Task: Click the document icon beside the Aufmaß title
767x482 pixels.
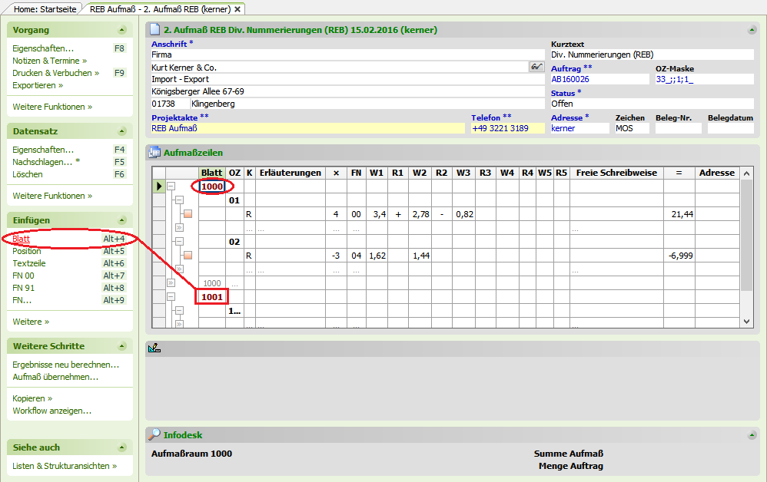Action: click(x=154, y=30)
